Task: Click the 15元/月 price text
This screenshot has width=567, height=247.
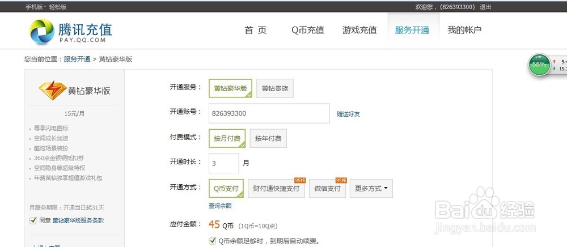Action: pyautogui.click(x=74, y=113)
